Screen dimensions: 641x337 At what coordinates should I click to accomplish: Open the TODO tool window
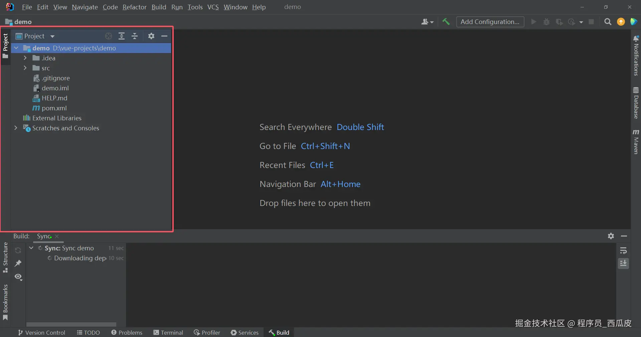point(89,333)
